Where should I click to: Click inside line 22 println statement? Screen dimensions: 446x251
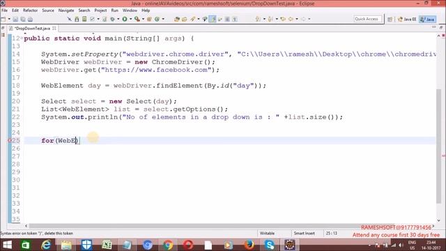click(x=192, y=117)
